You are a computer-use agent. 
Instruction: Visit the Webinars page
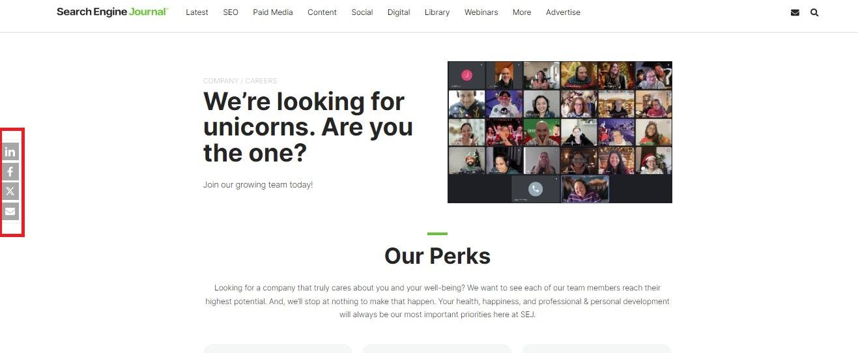point(481,12)
